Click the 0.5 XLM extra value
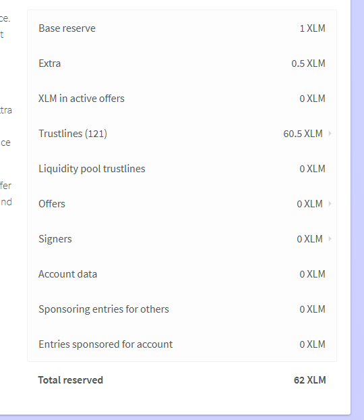The image size is (364, 420). [x=308, y=63]
